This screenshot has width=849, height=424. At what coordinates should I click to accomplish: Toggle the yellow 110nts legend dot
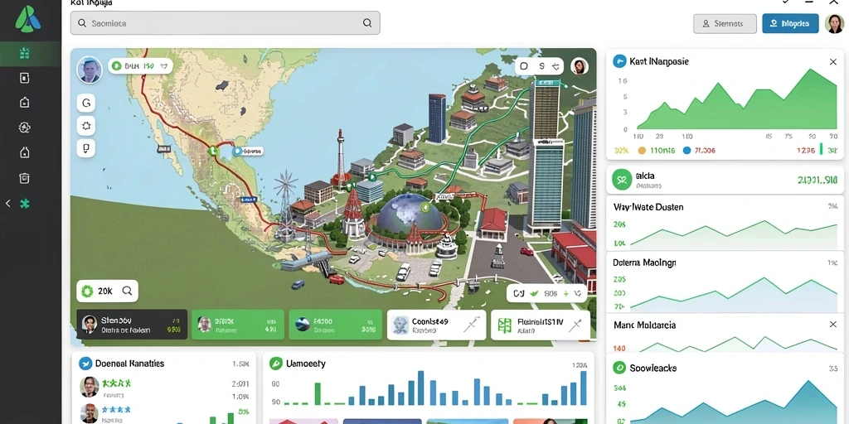click(x=643, y=151)
